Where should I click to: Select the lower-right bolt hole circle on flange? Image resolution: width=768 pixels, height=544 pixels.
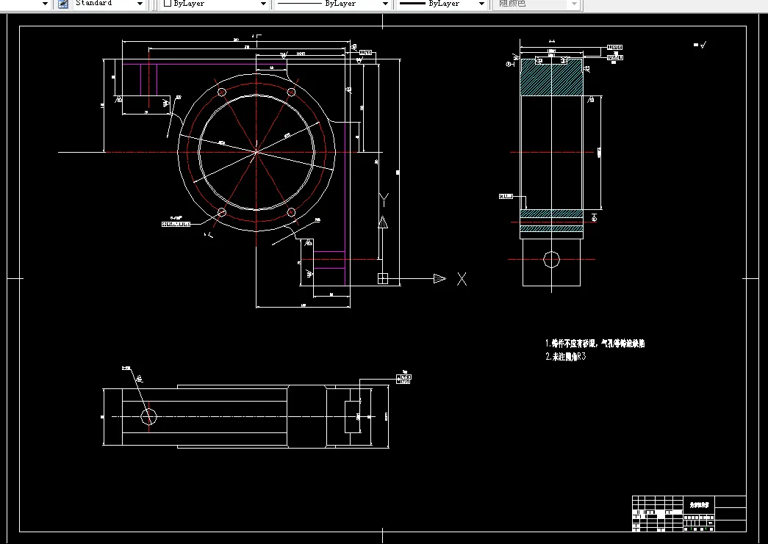[x=292, y=212]
